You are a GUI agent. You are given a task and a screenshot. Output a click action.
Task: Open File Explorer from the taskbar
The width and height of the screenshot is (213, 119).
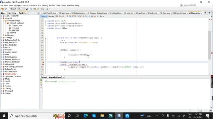click(x=102, y=116)
